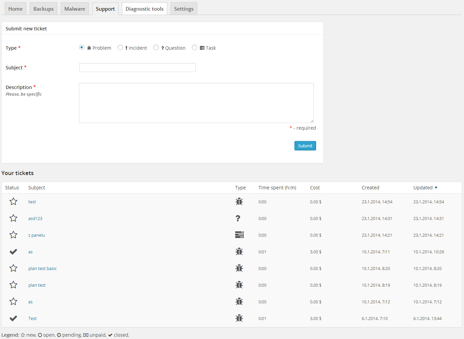Click the unpaid money icon in legend

(86, 335)
